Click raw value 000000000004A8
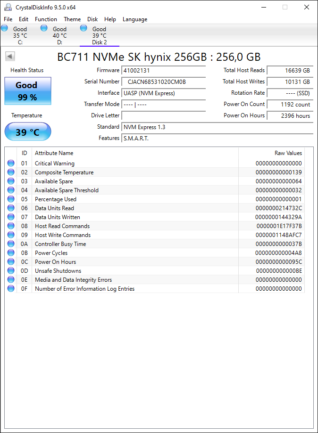The image size is (318, 433). (x=278, y=253)
